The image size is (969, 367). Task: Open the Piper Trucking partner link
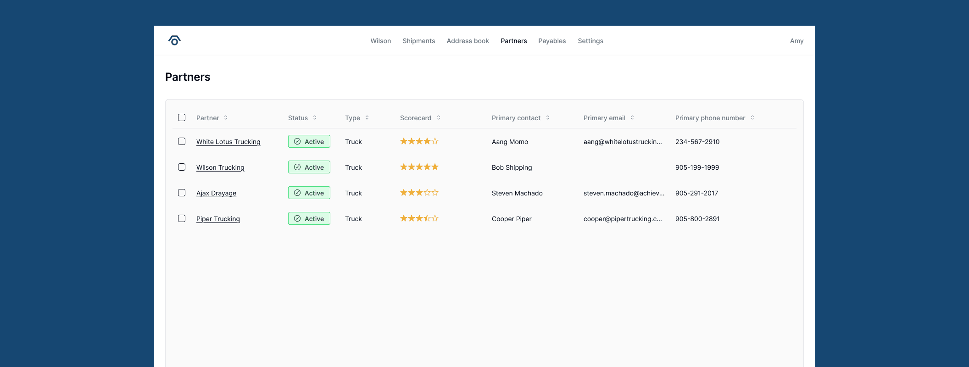point(218,219)
